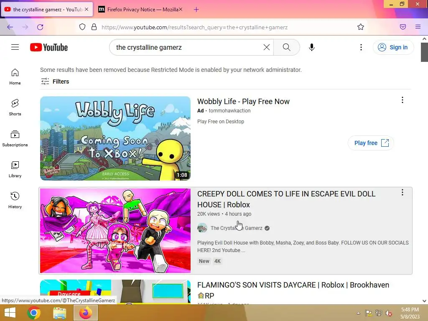The width and height of the screenshot is (428, 321).
Task: Click the '20K views • 4 hours ago' text
Action: pyautogui.click(x=224, y=214)
